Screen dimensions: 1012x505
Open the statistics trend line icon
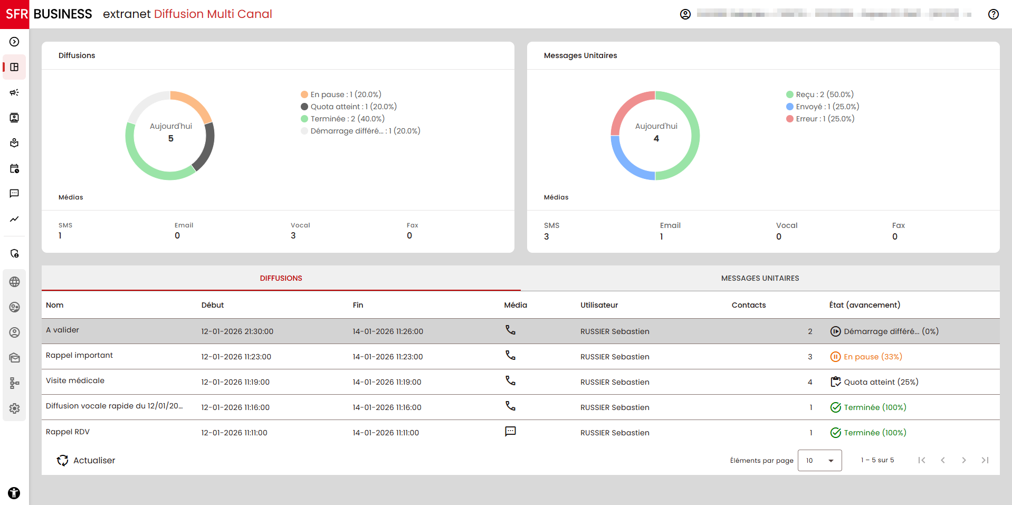14,219
